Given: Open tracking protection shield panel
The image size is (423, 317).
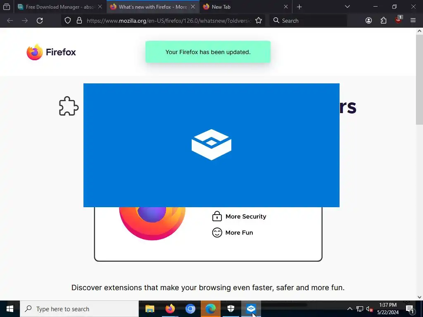Looking at the screenshot, I should 68,21.
